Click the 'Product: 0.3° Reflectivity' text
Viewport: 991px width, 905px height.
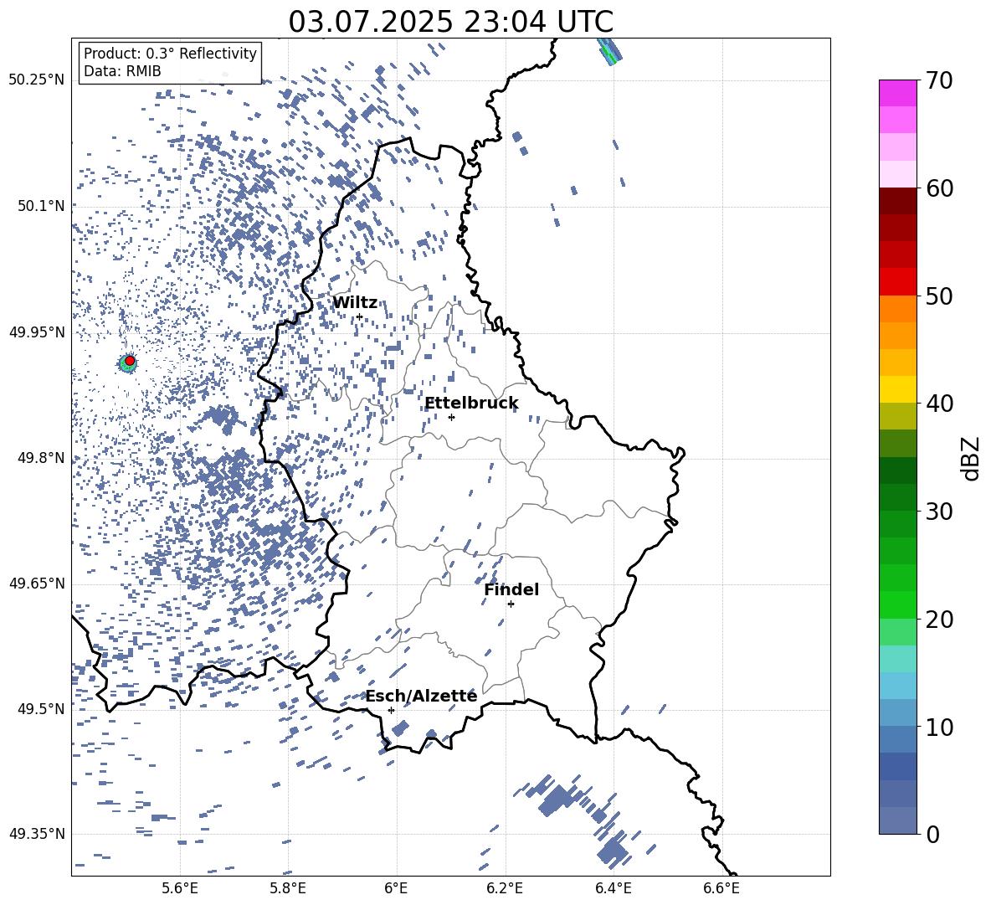pyautogui.click(x=170, y=54)
